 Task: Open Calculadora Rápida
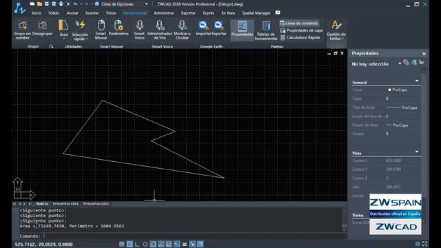point(300,37)
